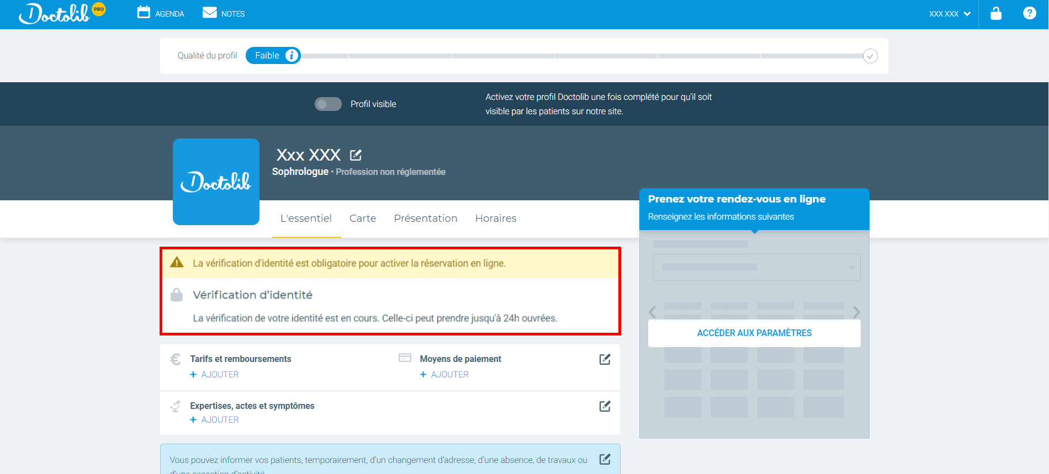Add Moyens de paiement via AJOUTER
Image resolution: width=1049 pixels, height=474 pixels.
[444, 375]
